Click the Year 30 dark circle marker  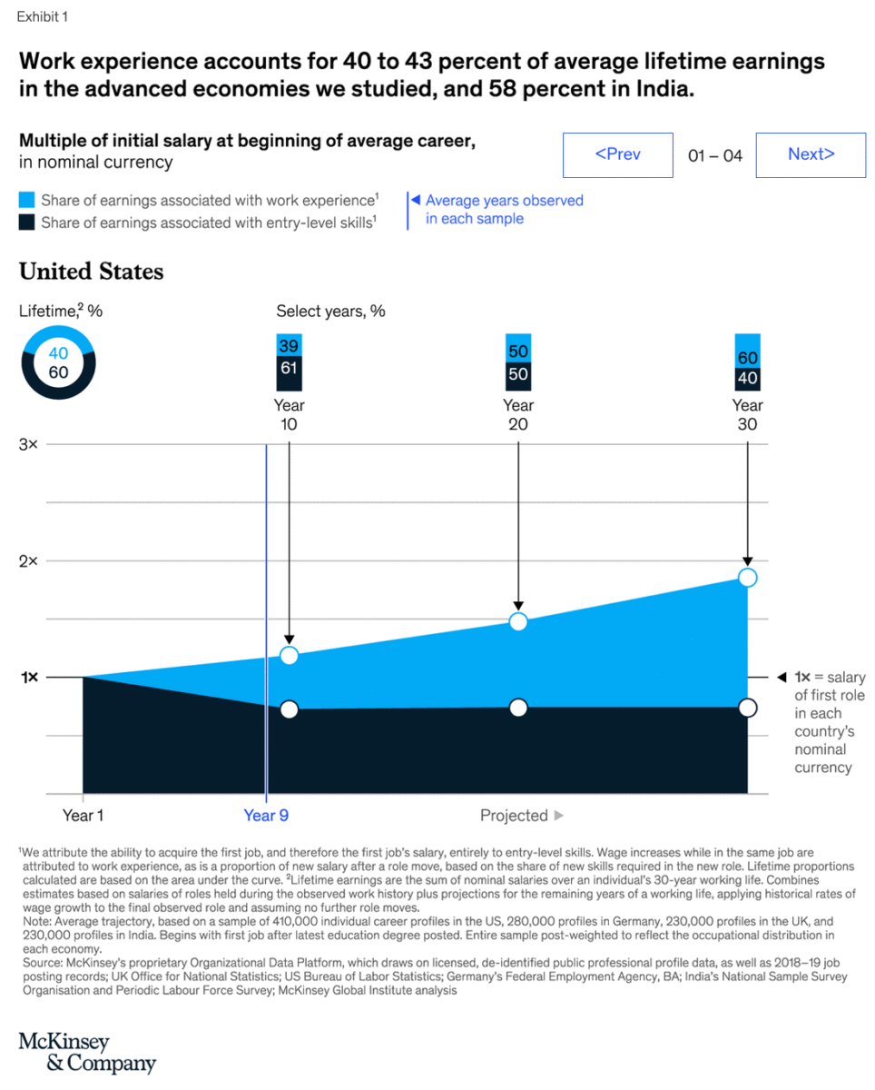point(747,708)
